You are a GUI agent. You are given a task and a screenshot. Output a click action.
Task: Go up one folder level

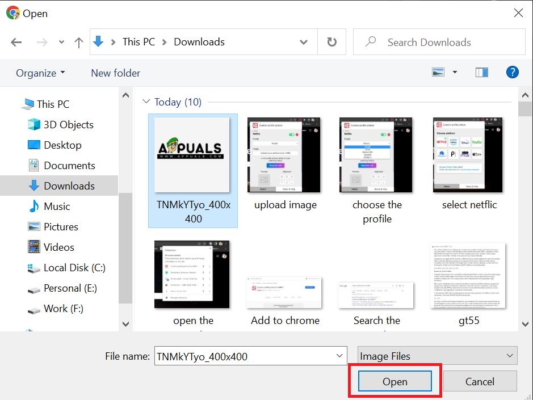79,42
